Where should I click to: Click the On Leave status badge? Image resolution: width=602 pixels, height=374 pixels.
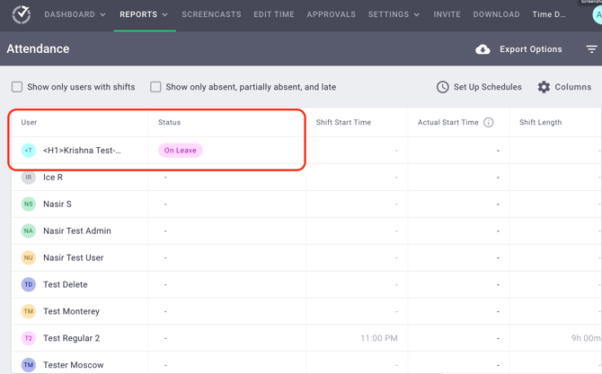(x=180, y=151)
